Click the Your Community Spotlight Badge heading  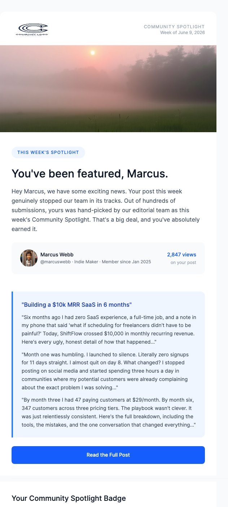tap(69, 498)
